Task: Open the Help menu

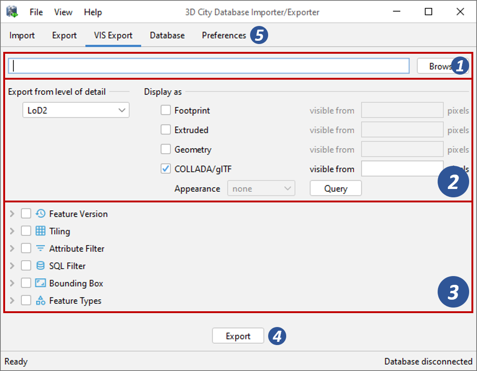Action: click(93, 12)
